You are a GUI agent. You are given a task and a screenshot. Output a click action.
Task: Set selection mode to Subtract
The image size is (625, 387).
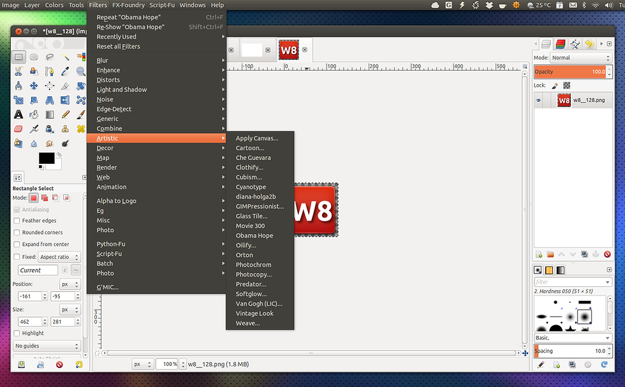[55, 198]
